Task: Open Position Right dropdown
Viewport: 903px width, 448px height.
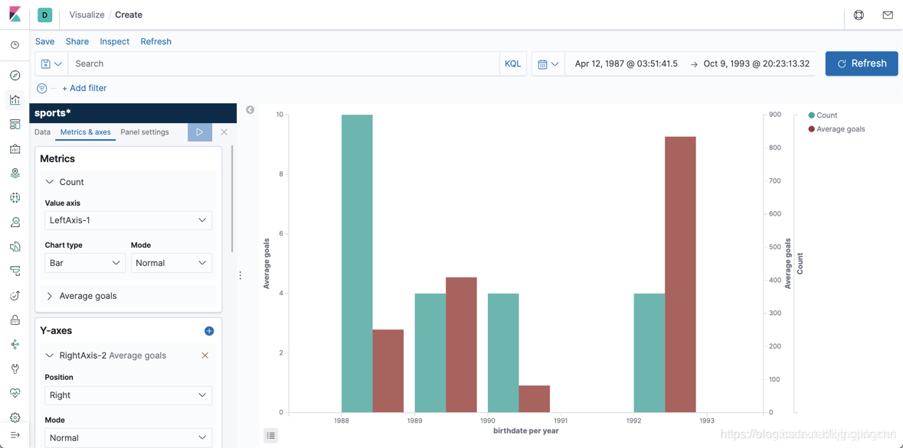Action: point(128,395)
